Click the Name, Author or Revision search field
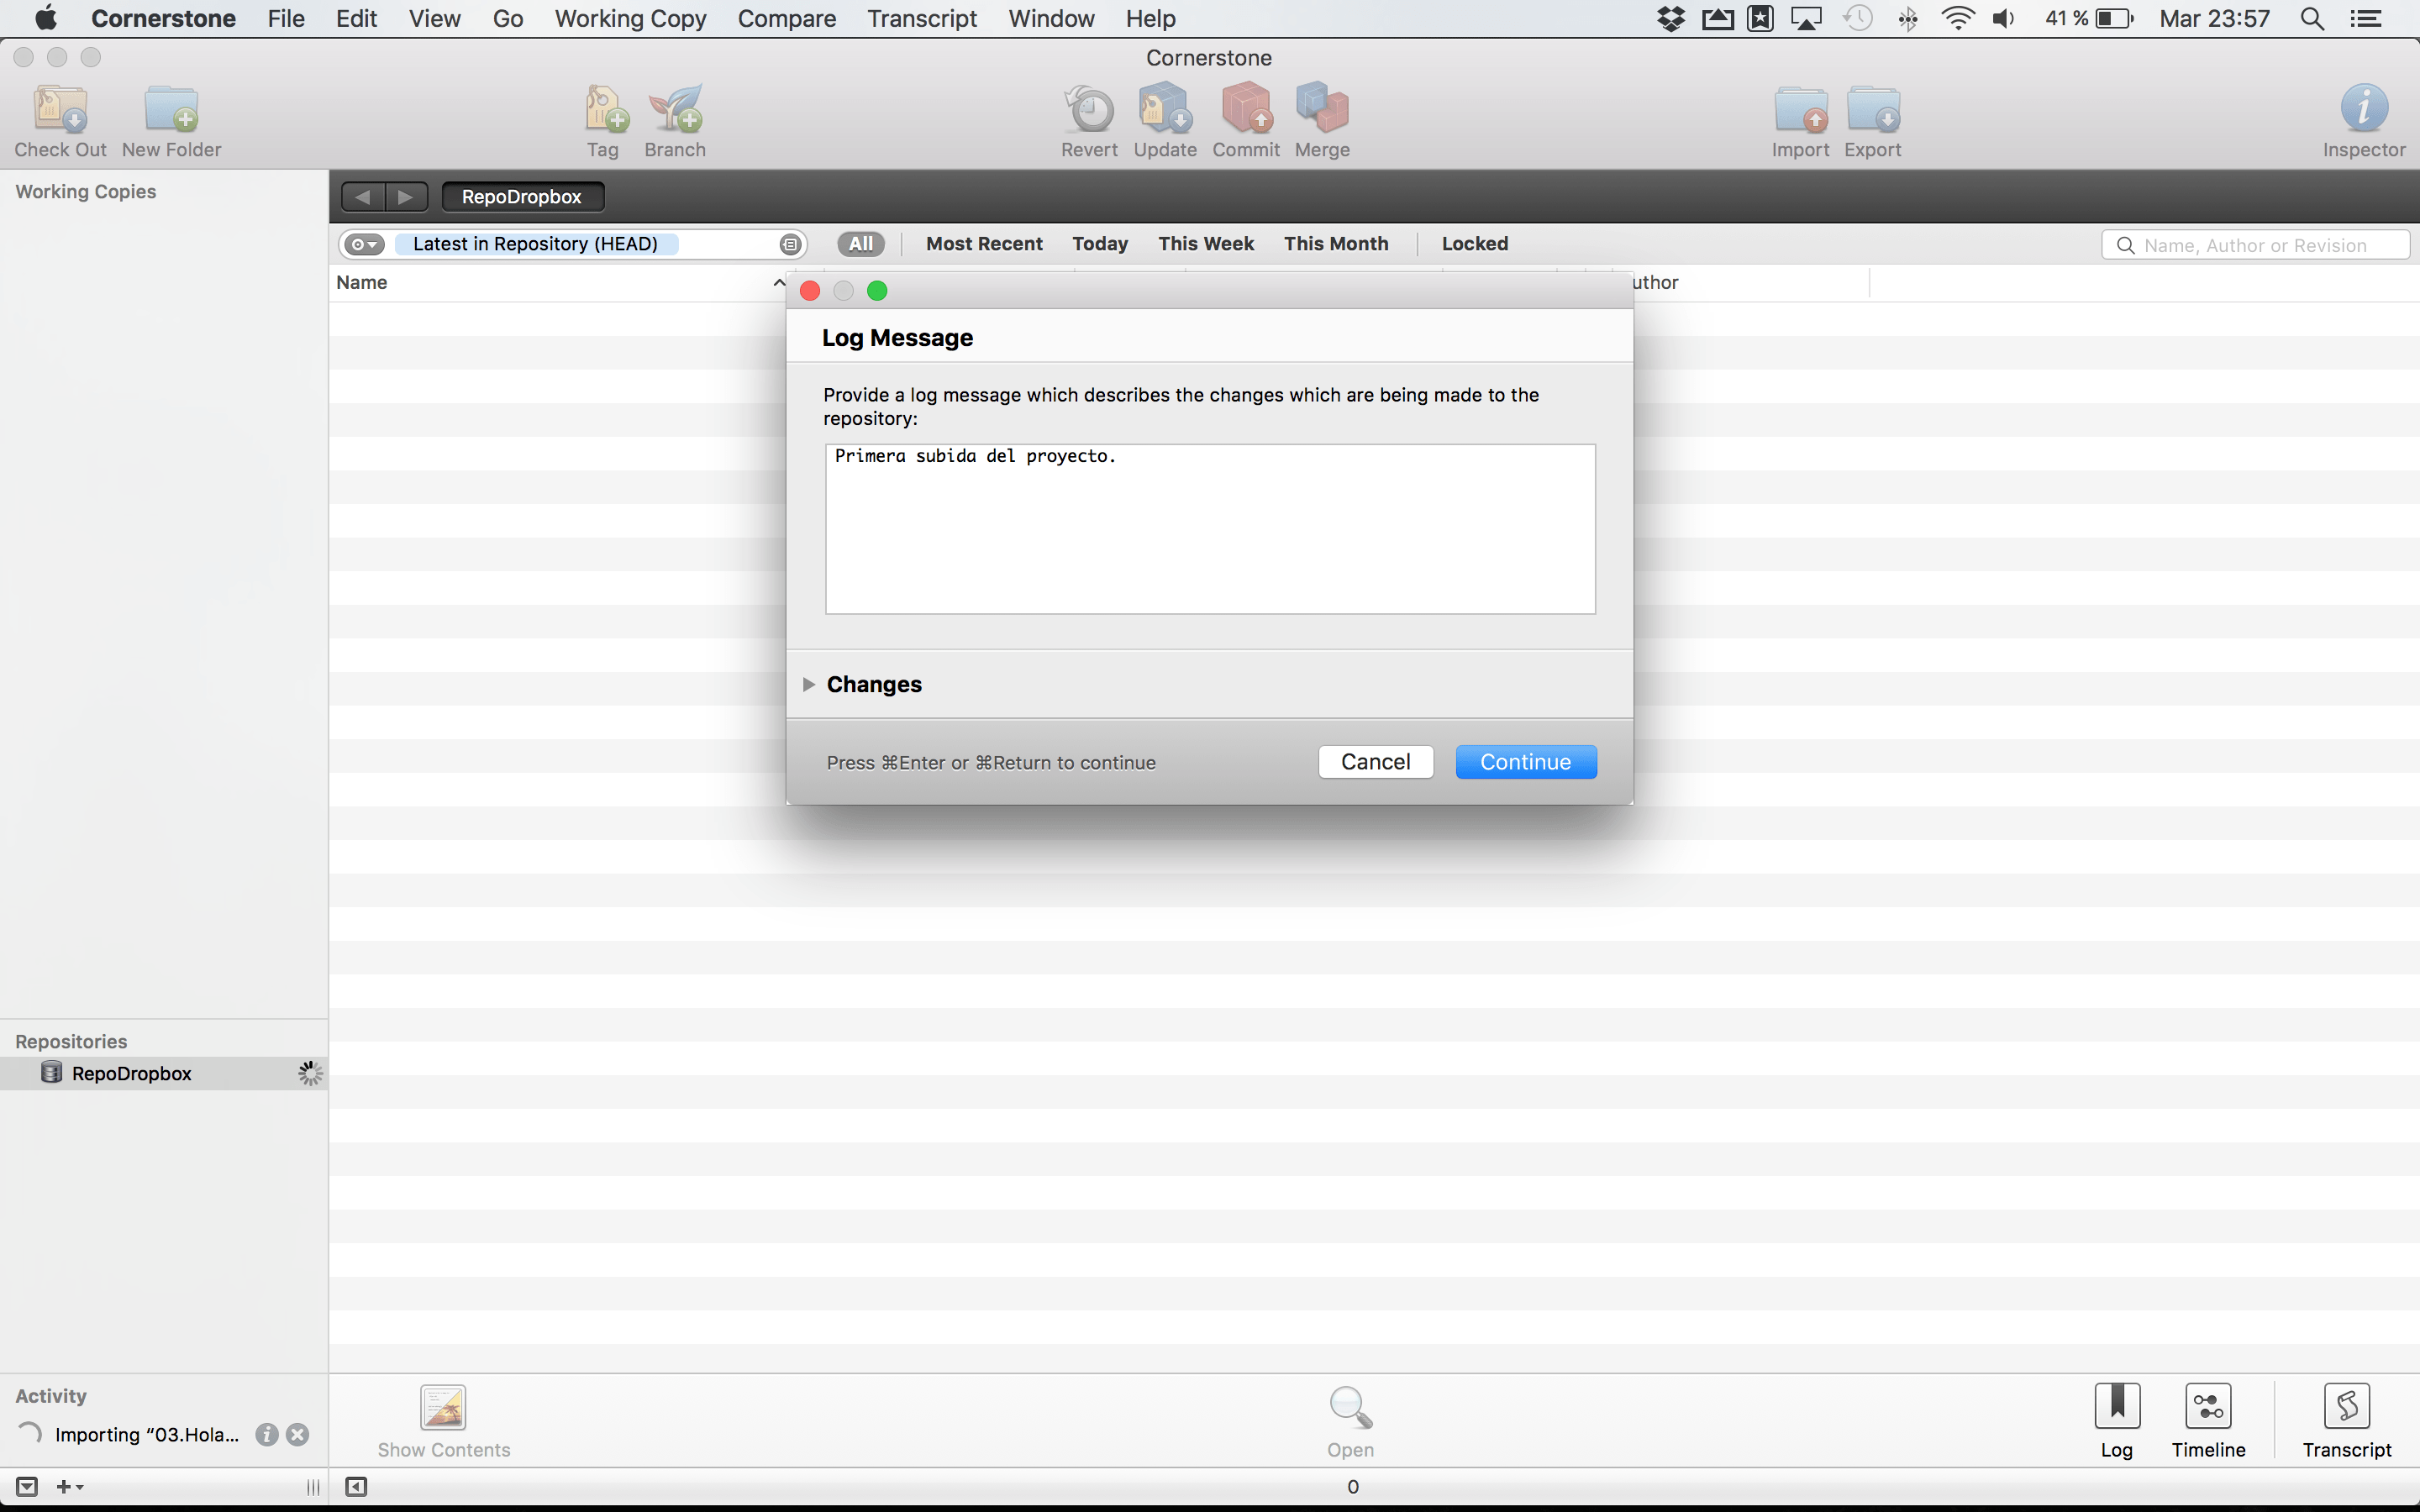 (x=2256, y=245)
